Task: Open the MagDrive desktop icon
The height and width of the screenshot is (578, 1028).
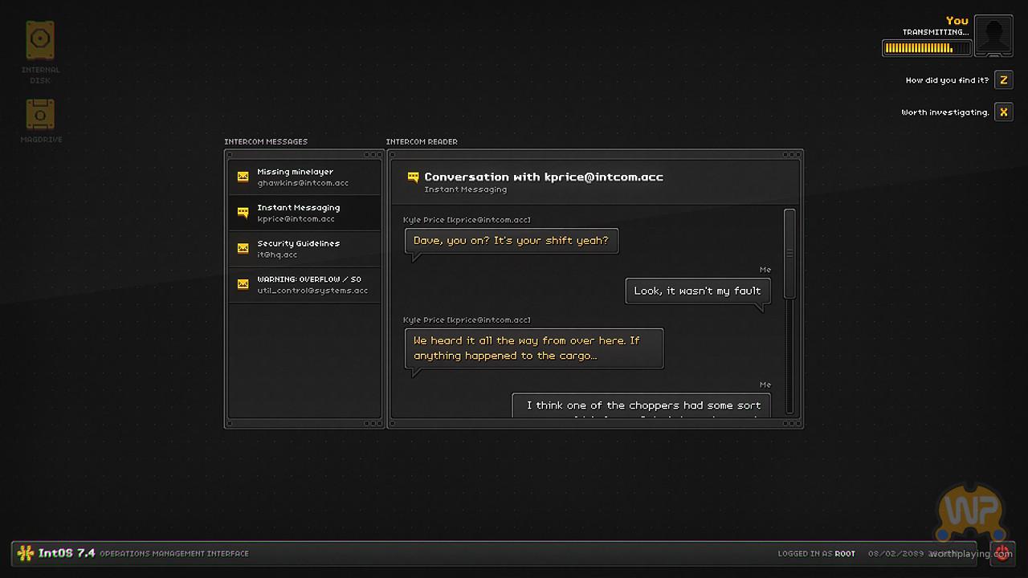Action: tap(40, 115)
